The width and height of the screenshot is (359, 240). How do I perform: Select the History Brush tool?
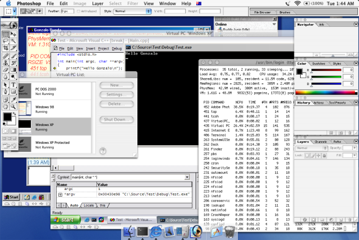(x=13, y=62)
